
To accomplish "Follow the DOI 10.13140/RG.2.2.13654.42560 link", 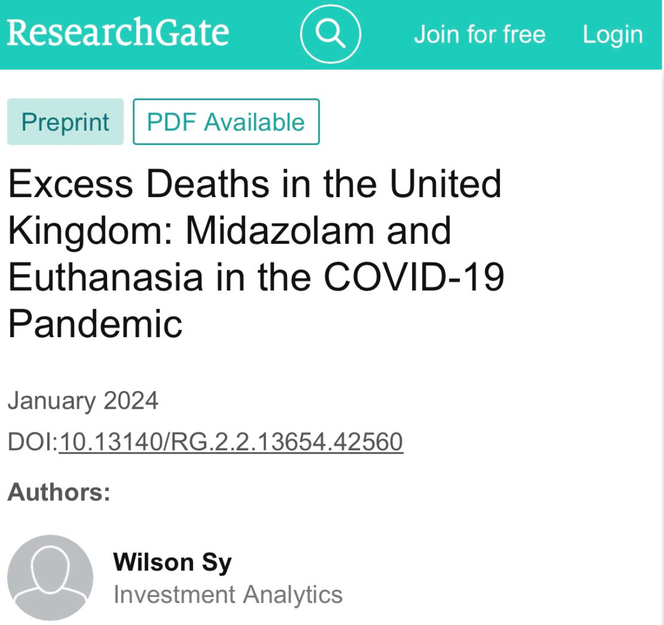I will click(x=230, y=440).
